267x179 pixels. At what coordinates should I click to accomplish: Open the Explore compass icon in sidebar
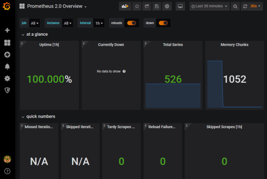7,55
